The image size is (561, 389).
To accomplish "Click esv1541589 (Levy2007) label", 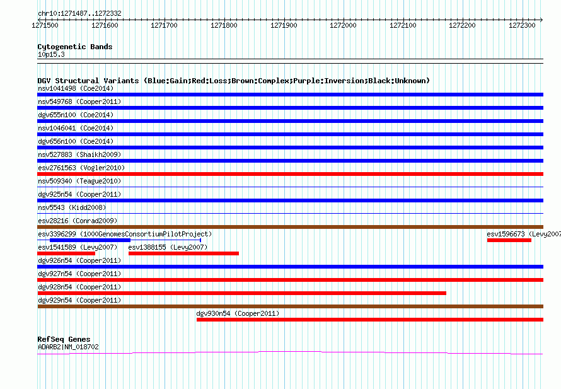I will click(78, 247).
